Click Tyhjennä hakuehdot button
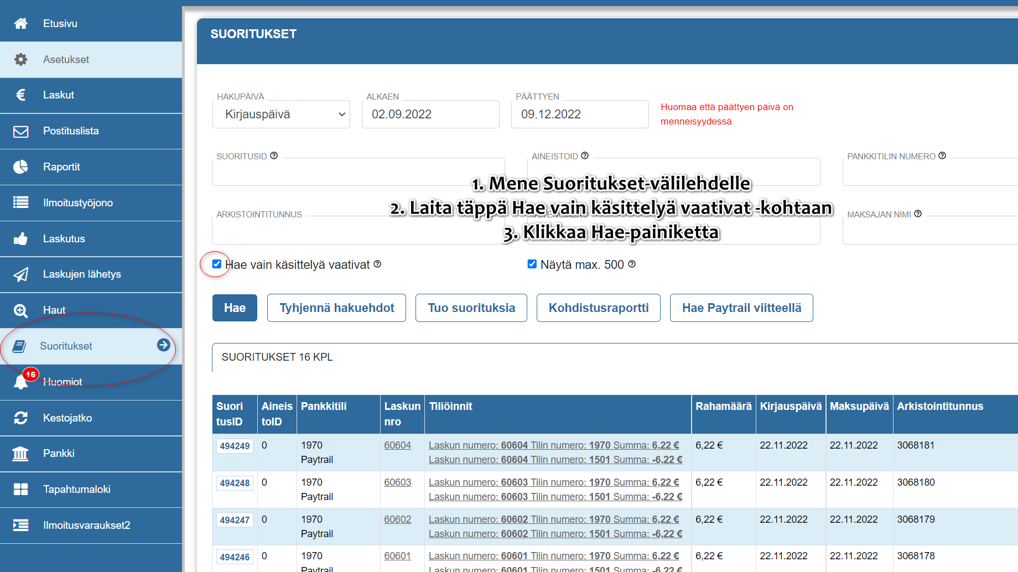Viewport: 1018px width, 572px height. 336,308
